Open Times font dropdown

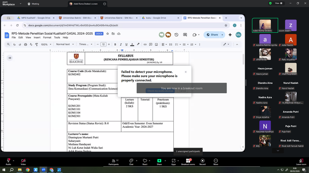click(x=85, y=45)
